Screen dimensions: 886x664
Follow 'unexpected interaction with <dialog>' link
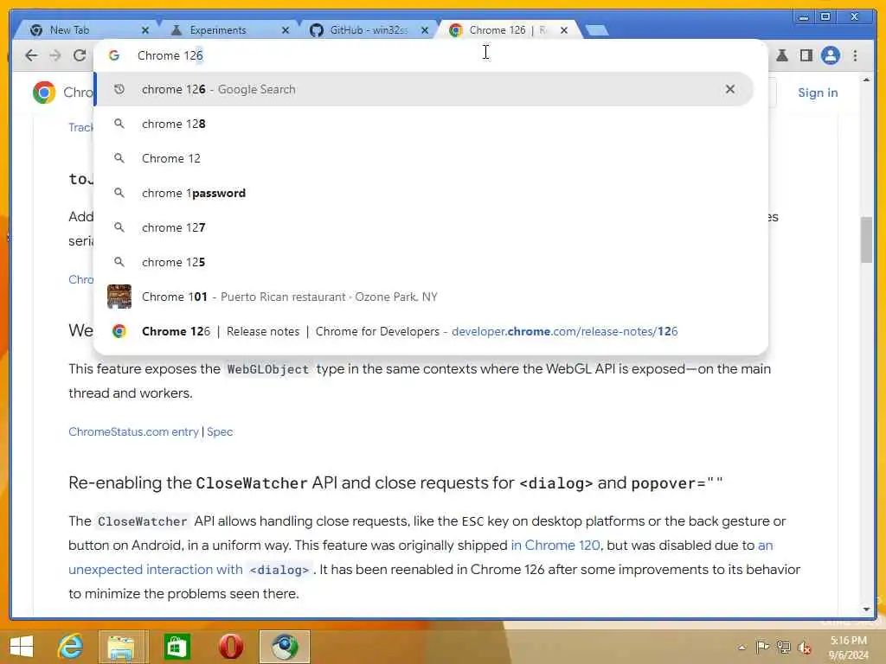189,570
